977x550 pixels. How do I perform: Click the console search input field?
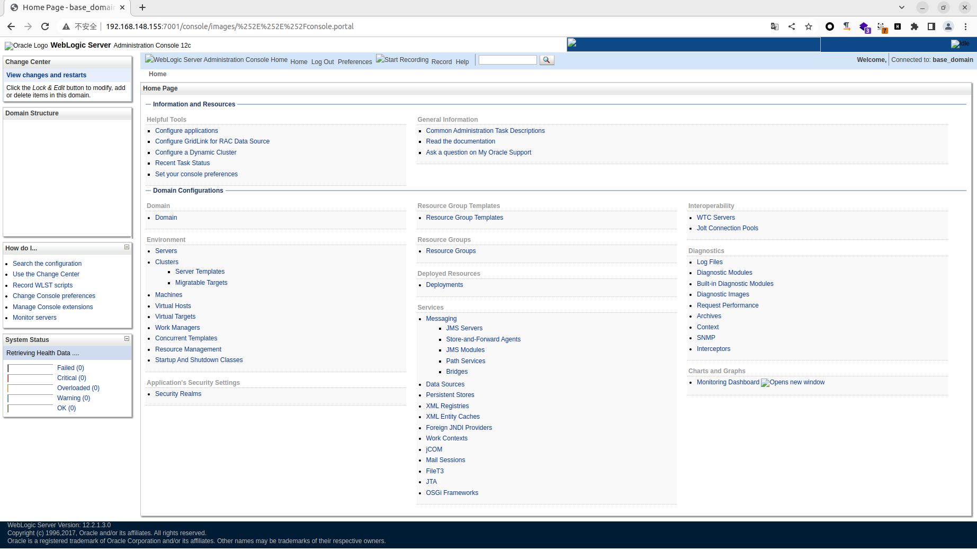coord(507,60)
